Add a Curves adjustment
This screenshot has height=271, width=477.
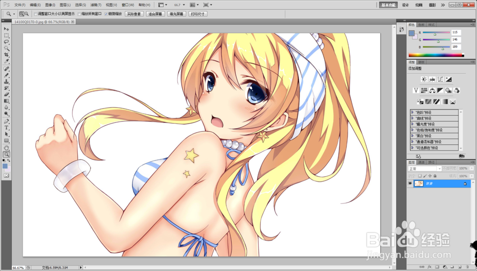pyautogui.click(x=440, y=79)
